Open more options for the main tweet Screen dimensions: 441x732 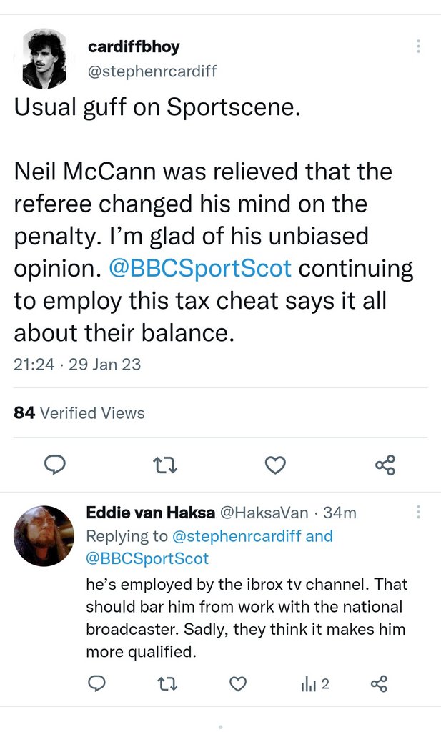[x=418, y=46]
